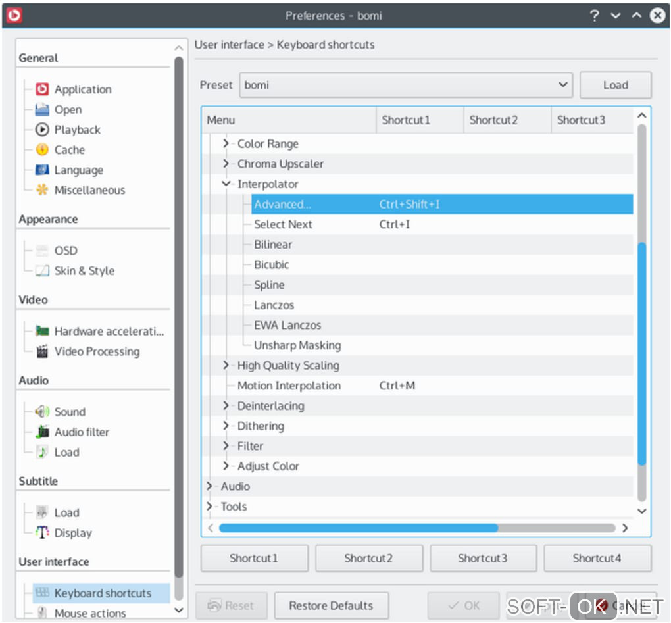Expand the Dithering node

coord(226,426)
